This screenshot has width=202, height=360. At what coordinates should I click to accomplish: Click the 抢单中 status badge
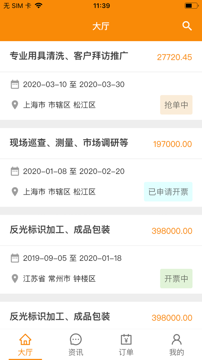click(176, 105)
